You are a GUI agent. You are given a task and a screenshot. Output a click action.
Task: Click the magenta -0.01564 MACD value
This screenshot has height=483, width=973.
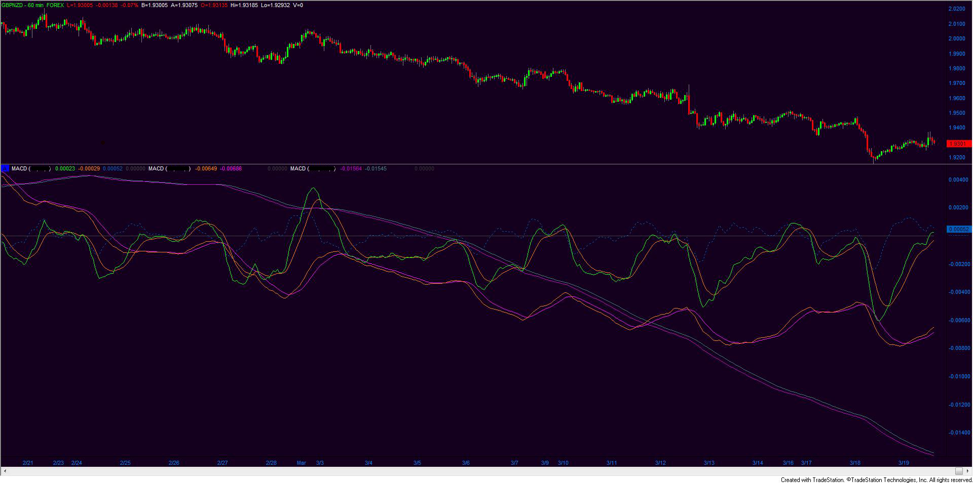(351, 168)
